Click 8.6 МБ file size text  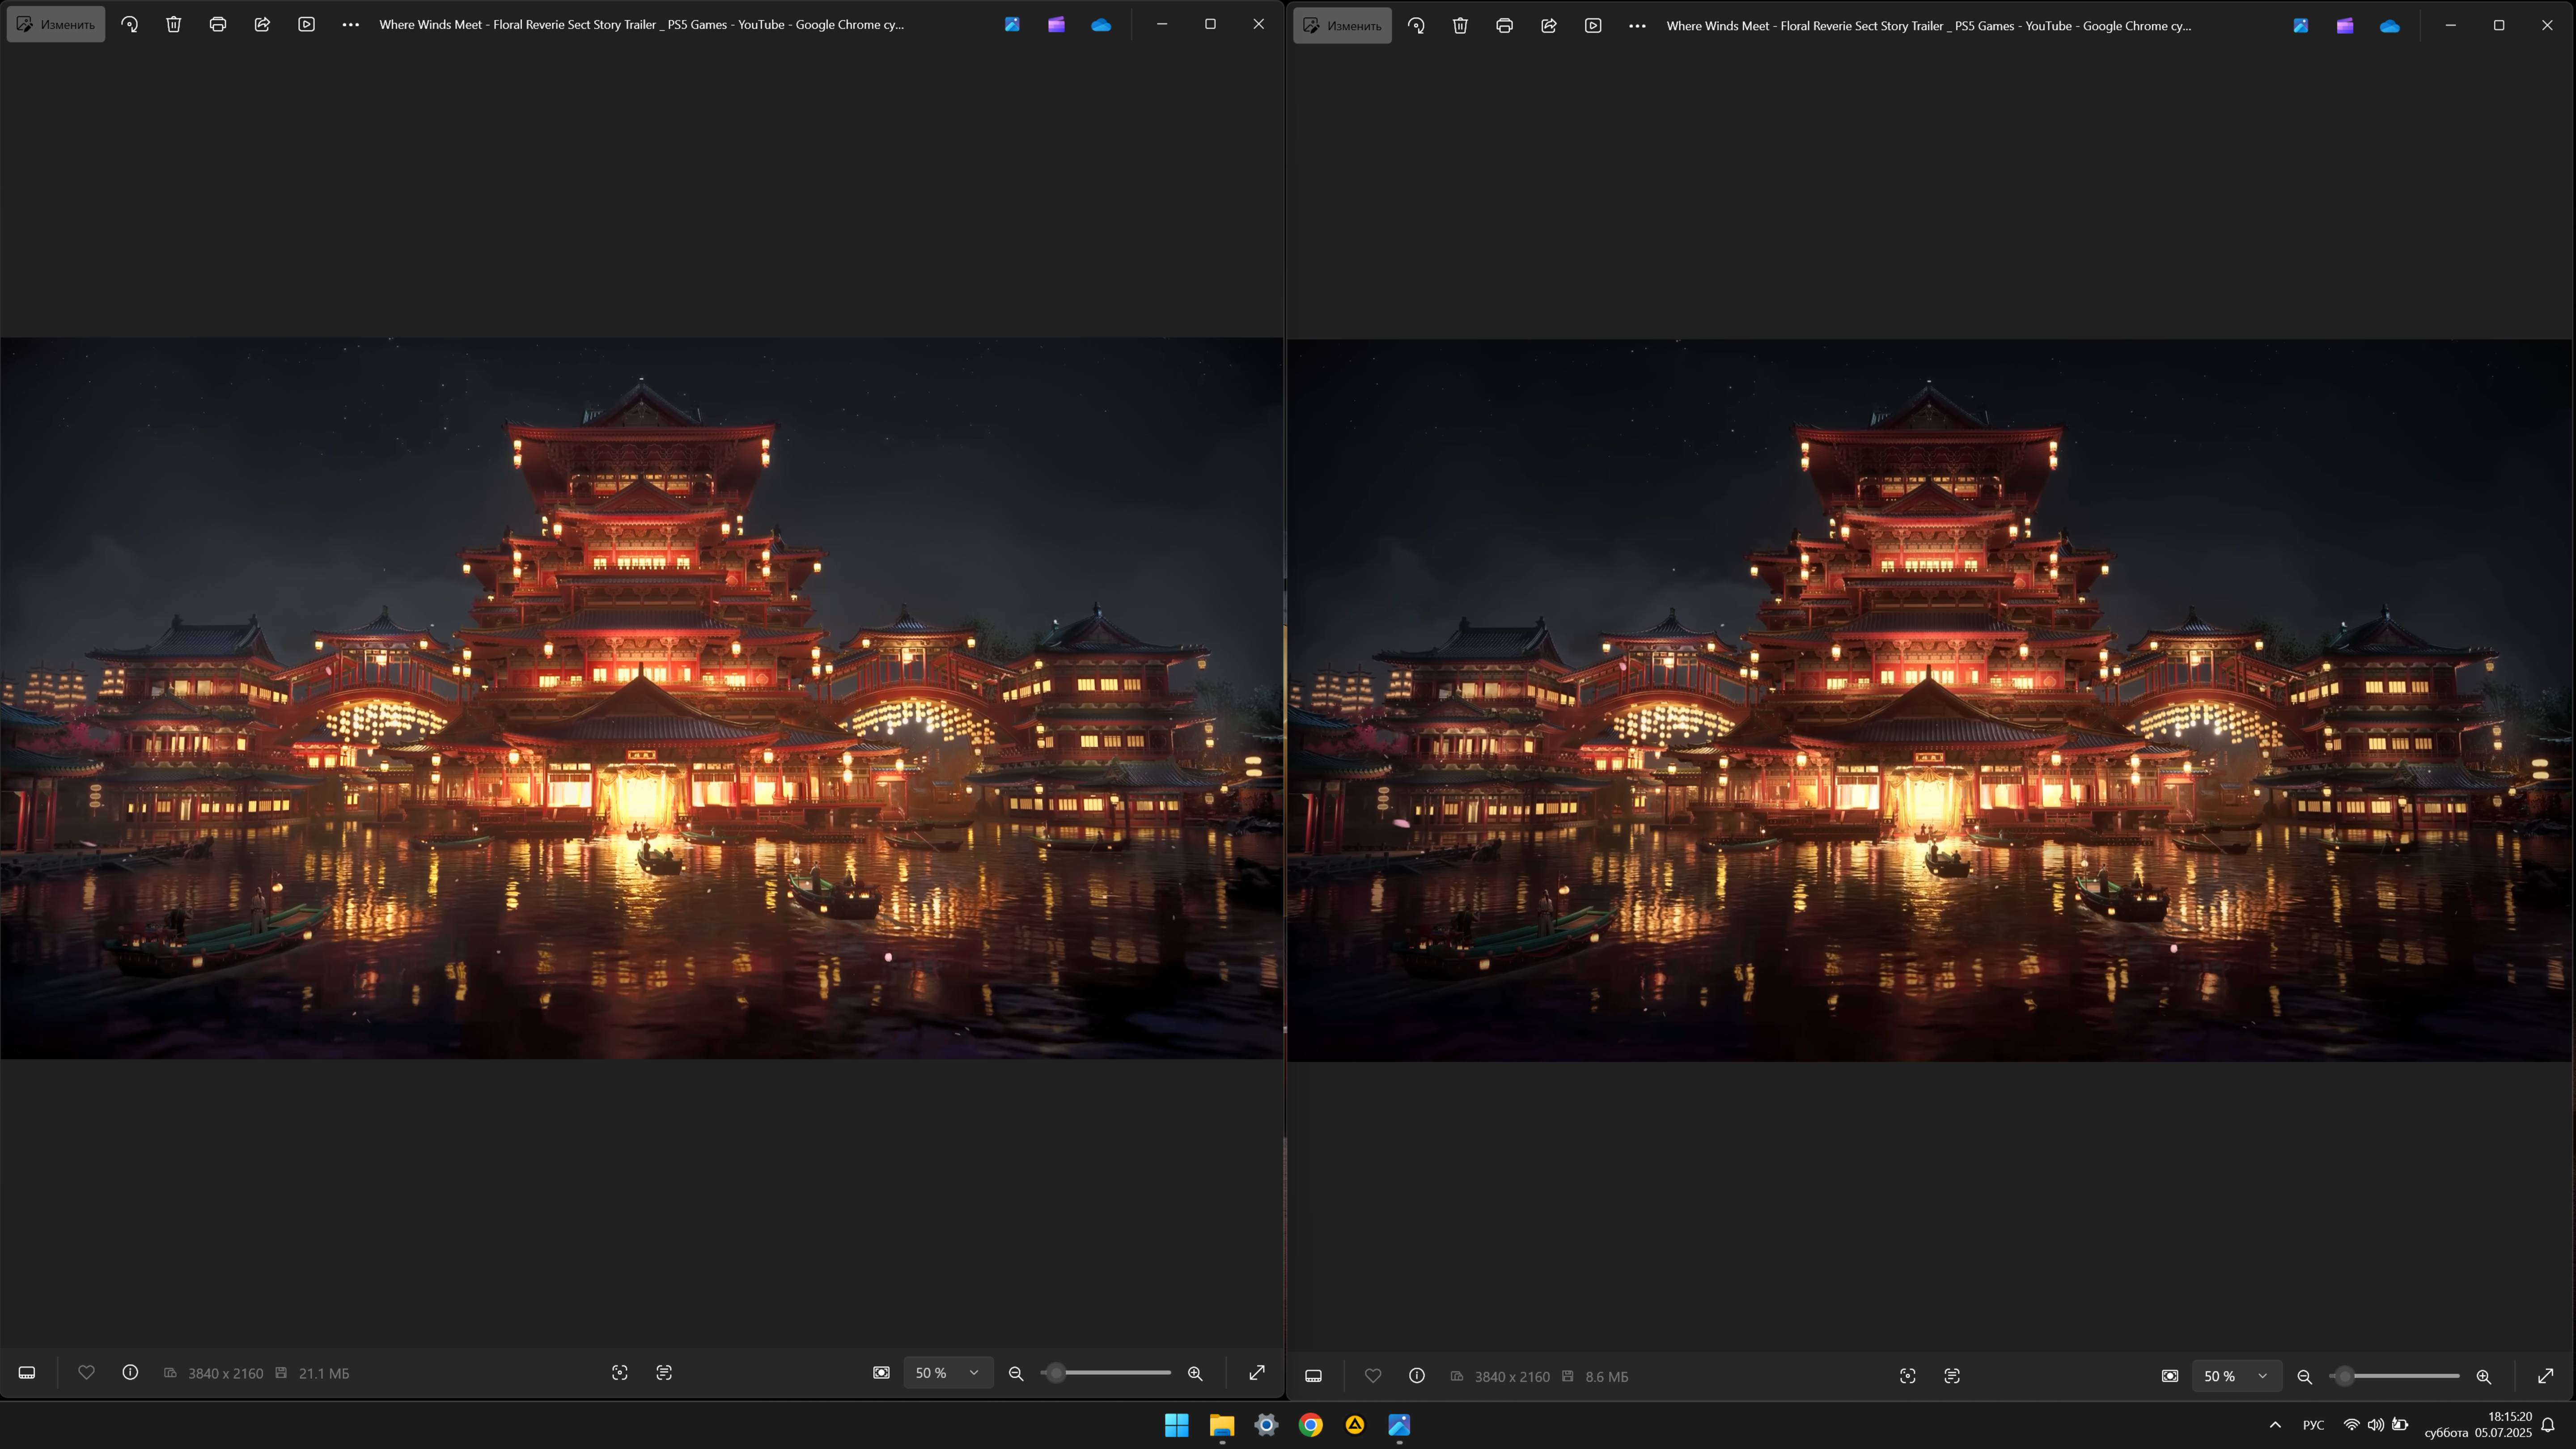coord(1607,1376)
